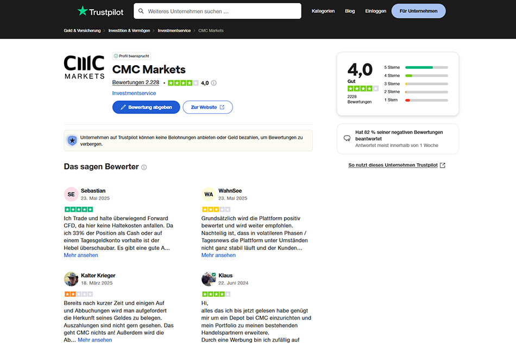Focus the Weiteres Unternehmen suchen search field
Viewport: 516px width, 344px height.
[x=217, y=11]
